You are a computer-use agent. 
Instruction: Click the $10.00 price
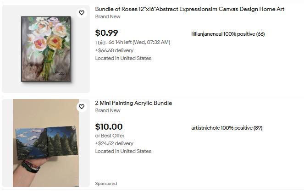tap(109, 127)
